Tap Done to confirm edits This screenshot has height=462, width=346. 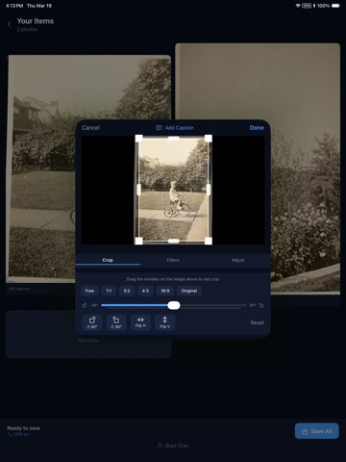coord(257,128)
